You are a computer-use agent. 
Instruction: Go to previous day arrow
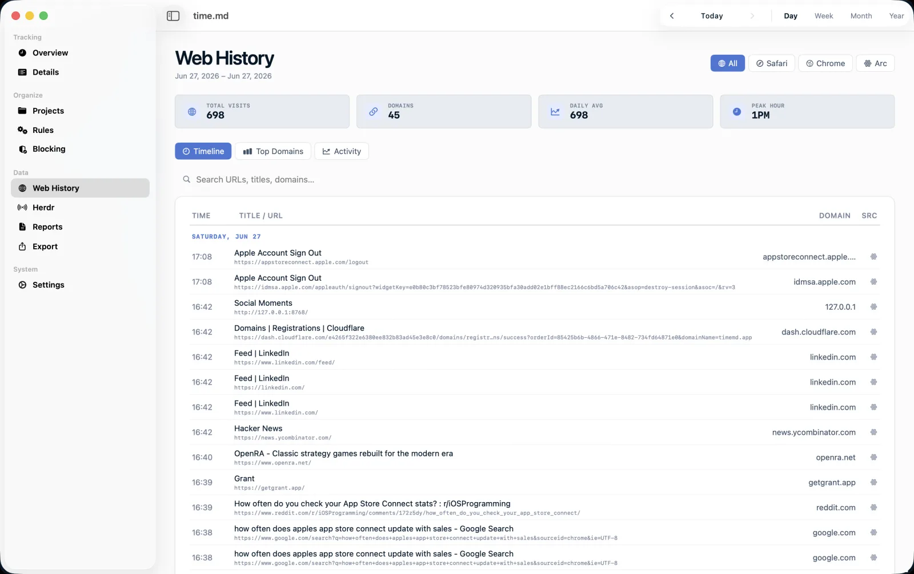pyautogui.click(x=672, y=16)
